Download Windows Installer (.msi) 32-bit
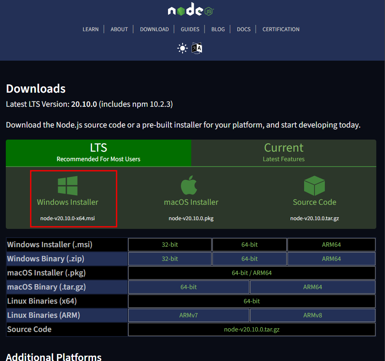 [x=170, y=245]
